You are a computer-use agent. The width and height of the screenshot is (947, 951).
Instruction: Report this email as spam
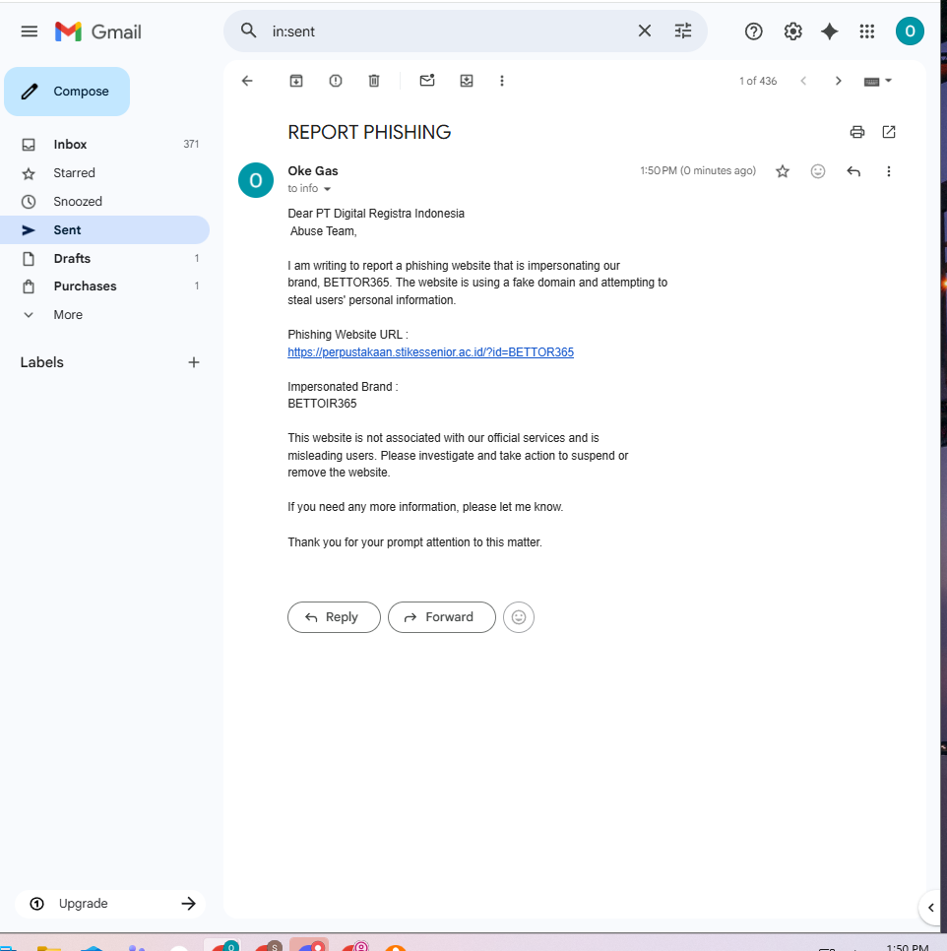pos(336,81)
